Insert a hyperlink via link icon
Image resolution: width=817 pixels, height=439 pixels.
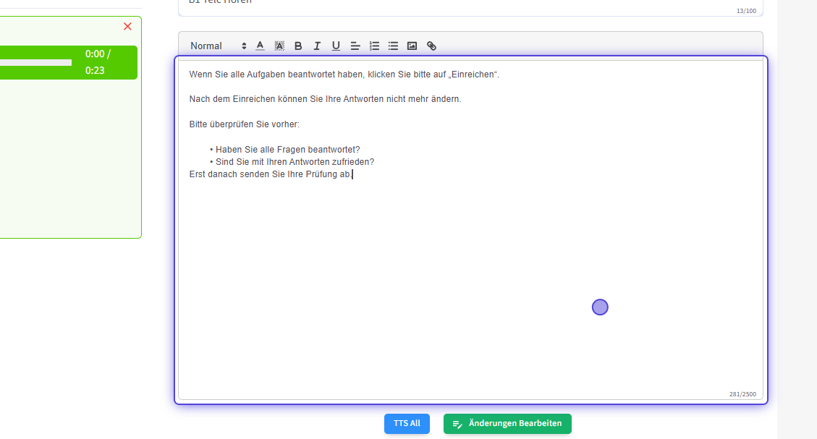(x=431, y=46)
